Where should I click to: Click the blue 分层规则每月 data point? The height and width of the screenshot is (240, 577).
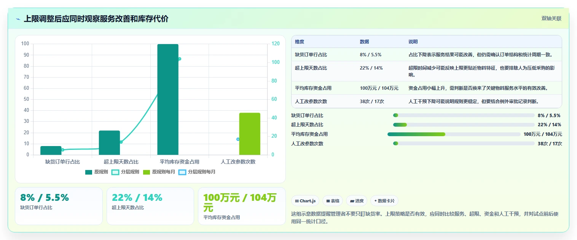pos(238,139)
